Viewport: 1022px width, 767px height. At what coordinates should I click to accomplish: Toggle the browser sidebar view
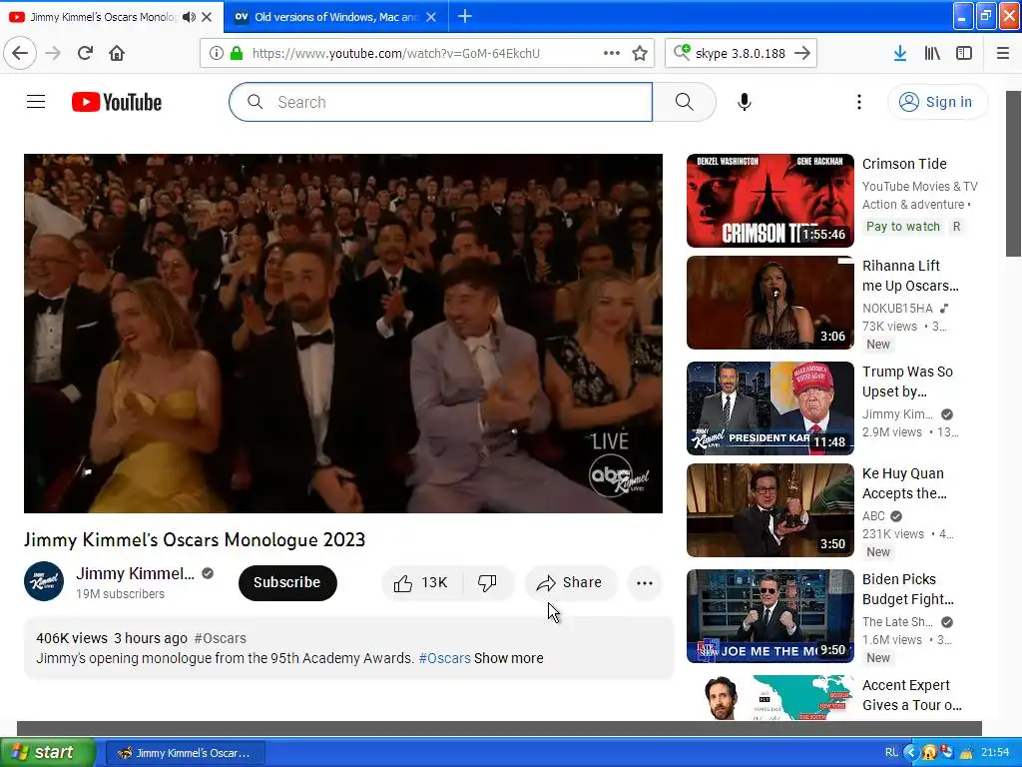pyautogui.click(x=964, y=53)
